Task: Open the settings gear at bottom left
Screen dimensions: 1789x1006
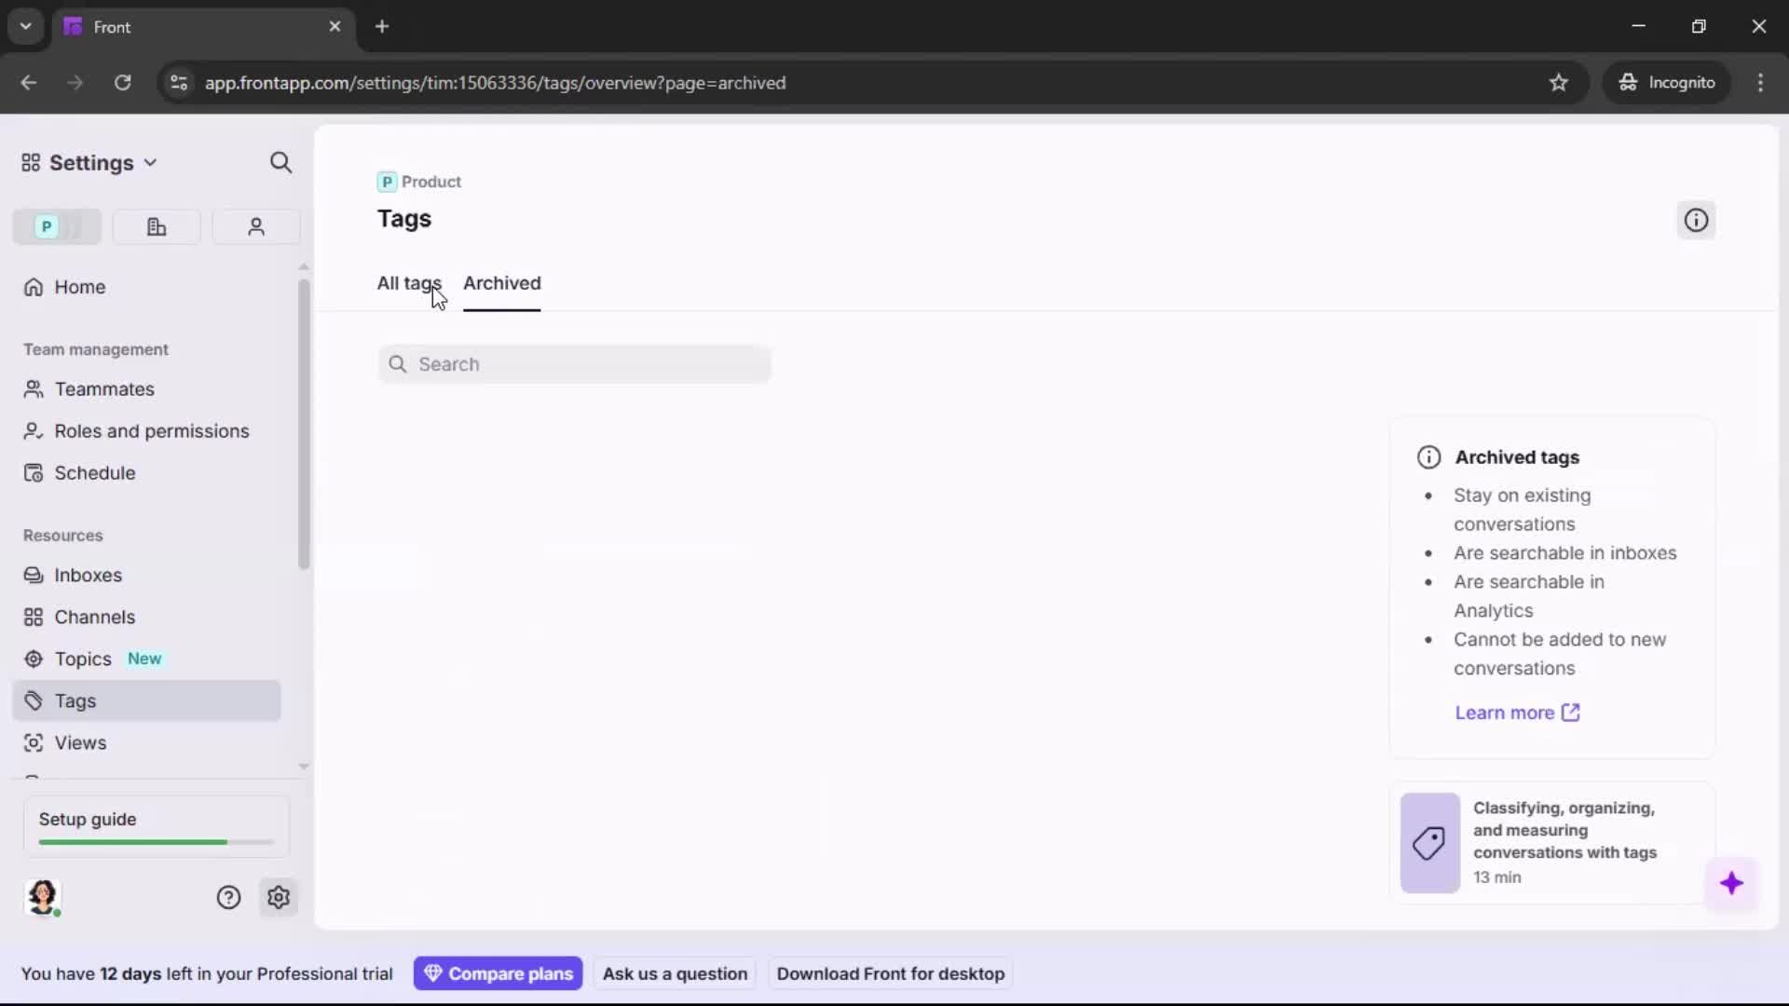Action: [x=279, y=897]
